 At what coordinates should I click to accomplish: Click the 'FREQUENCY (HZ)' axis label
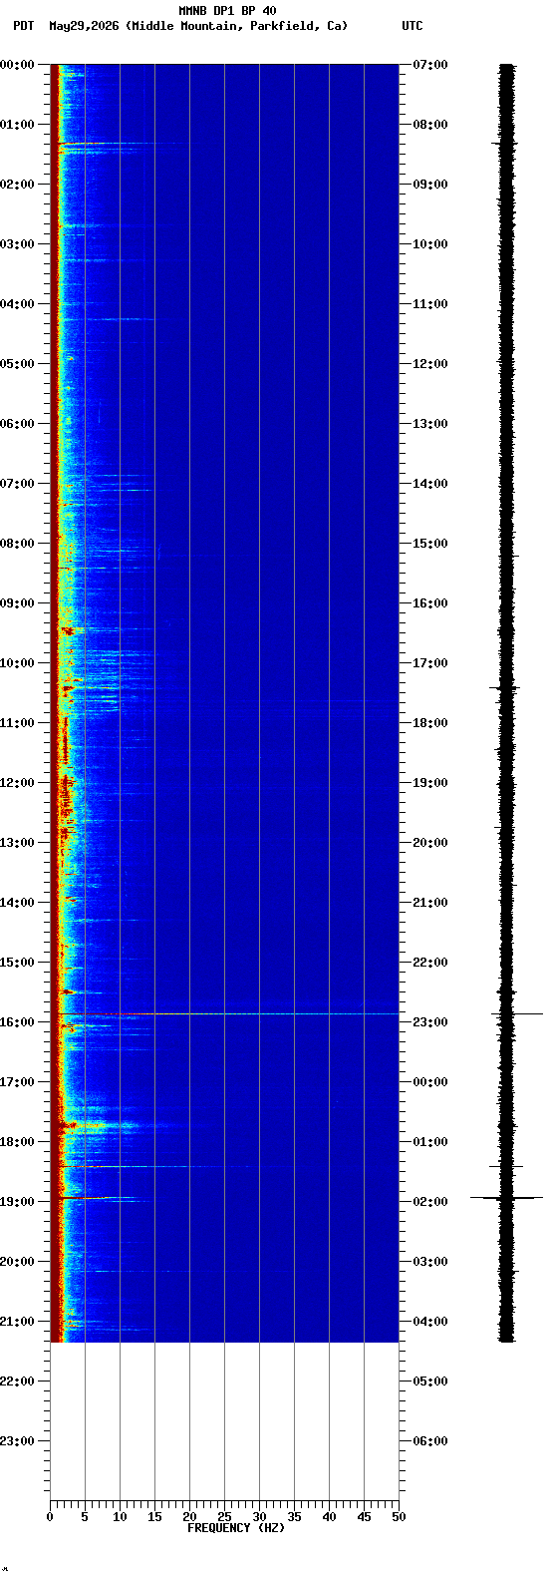tap(236, 1528)
